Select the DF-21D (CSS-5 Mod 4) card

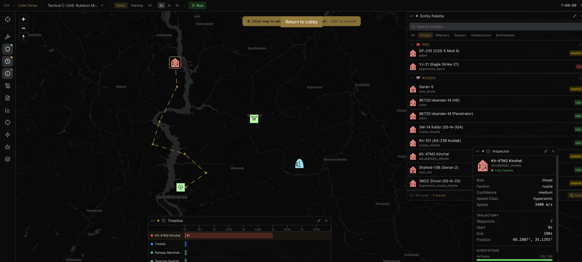pyautogui.click(x=494, y=53)
